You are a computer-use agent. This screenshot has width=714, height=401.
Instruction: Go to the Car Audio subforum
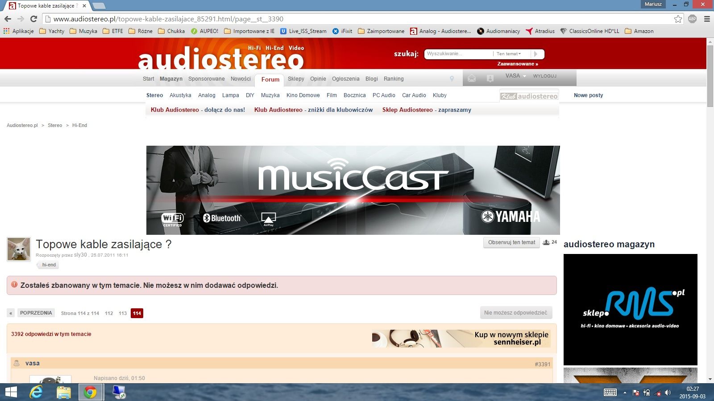tap(414, 95)
